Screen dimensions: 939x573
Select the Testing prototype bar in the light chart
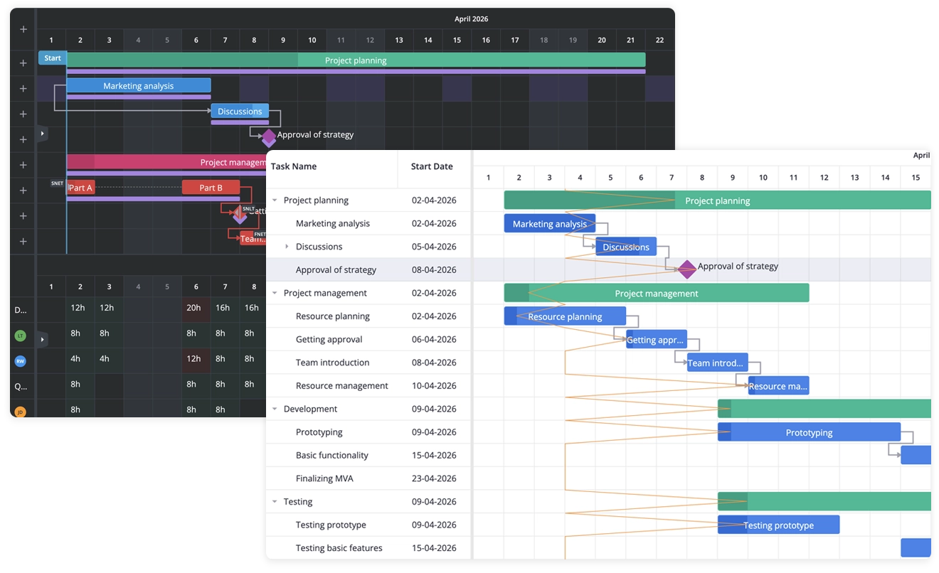click(x=778, y=525)
